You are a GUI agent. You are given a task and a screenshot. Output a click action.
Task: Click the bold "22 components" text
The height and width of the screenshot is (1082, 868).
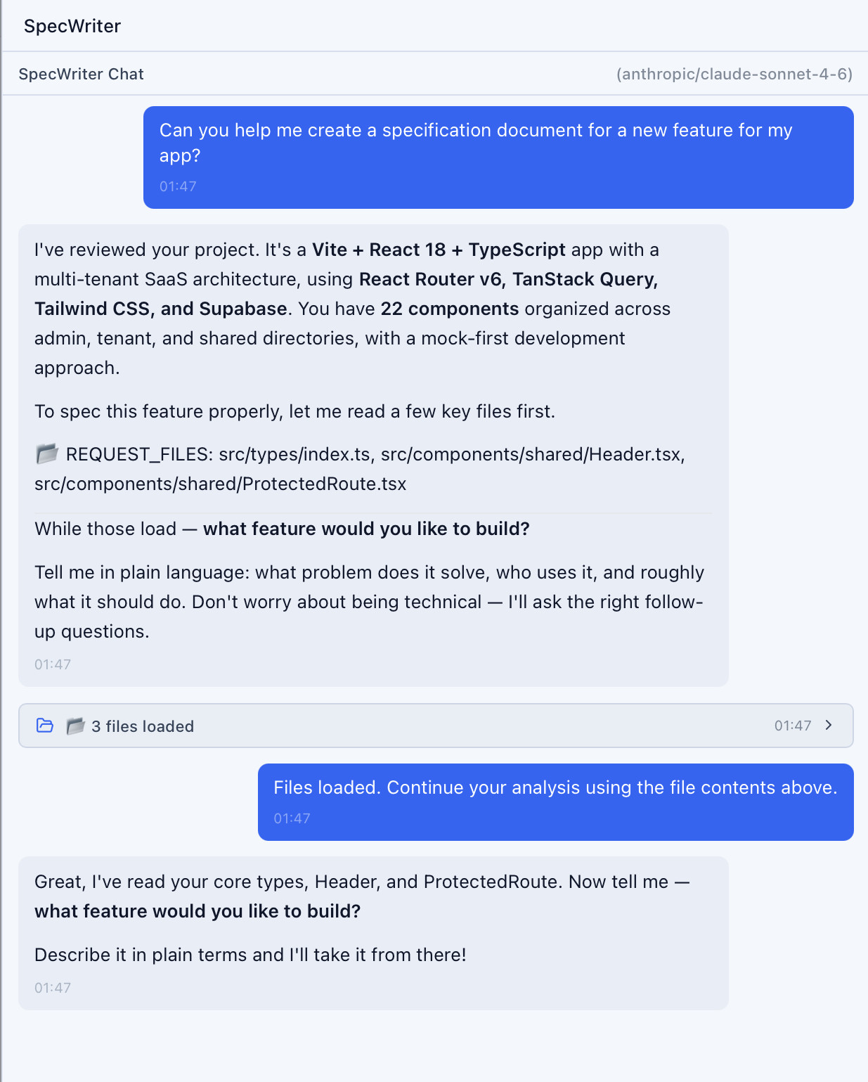coord(450,309)
